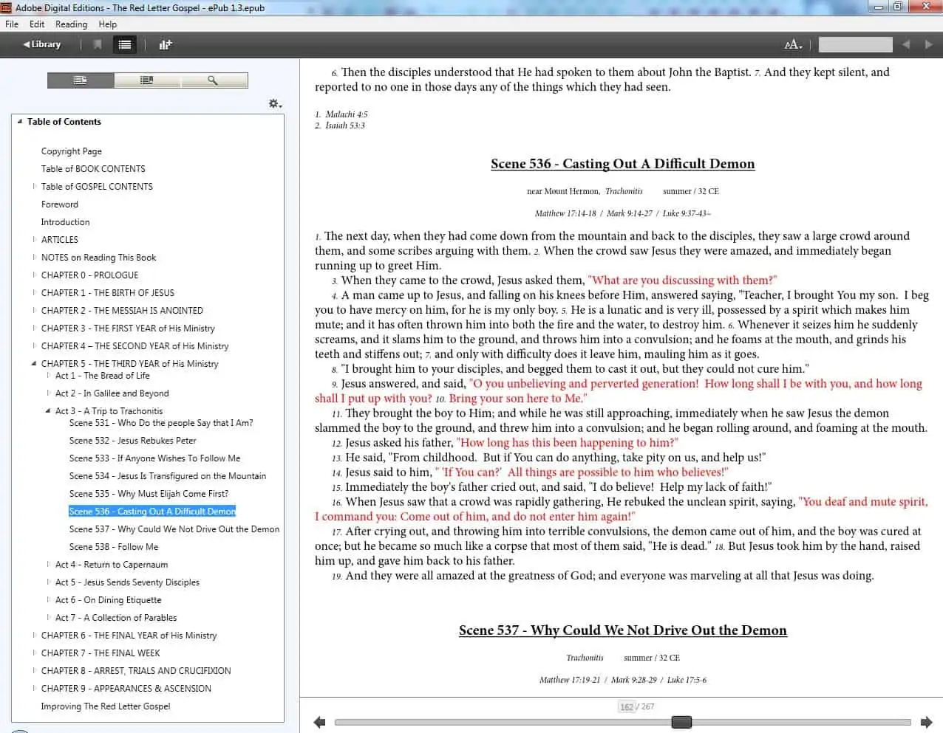Click the add-to-bookshelf chart icon
The height and width of the screenshot is (733, 943).
coord(166,44)
